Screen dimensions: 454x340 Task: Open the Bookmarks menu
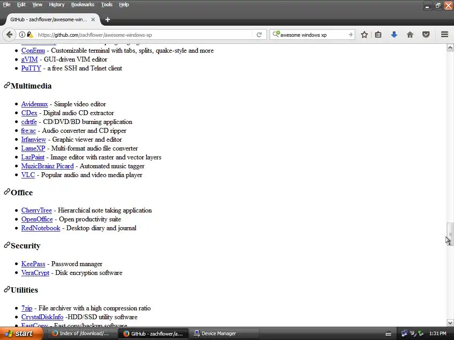click(82, 4)
